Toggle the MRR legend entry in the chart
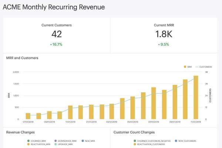Viewport: 222px width, 148px height. (188, 67)
